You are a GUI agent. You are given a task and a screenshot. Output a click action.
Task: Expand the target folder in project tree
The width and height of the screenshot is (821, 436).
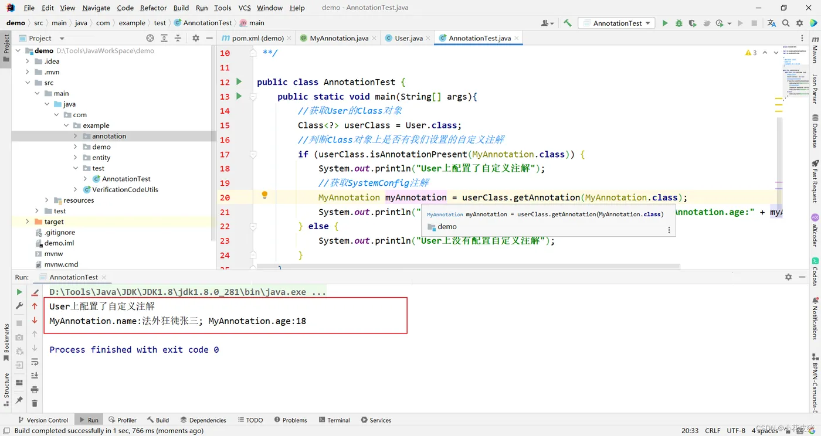point(28,222)
